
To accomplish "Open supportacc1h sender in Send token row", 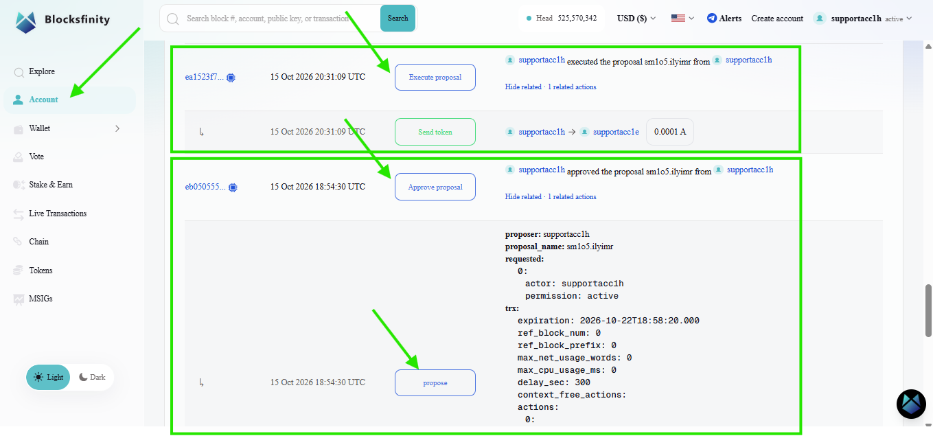I will pos(542,132).
